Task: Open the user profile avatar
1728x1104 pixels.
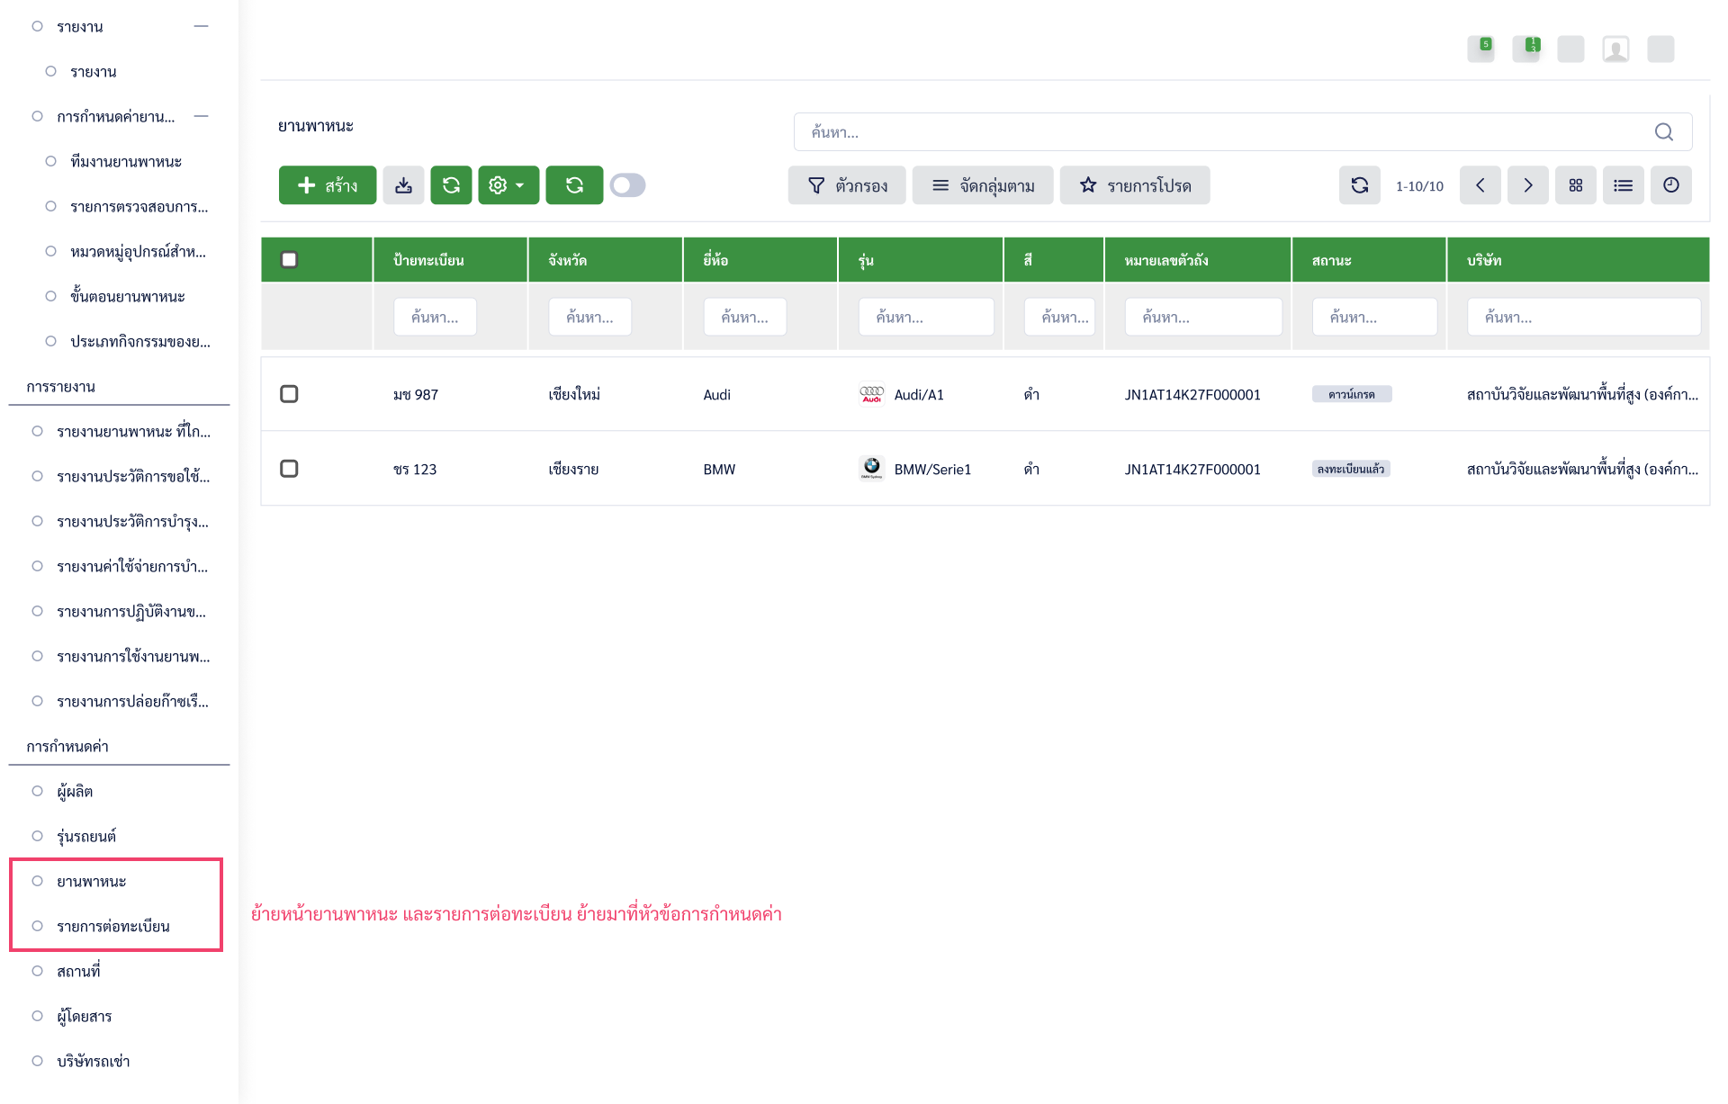Action: (x=1615, y=49)
